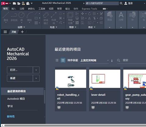Switch to the 参数化 ribbon tab
The width and height of the screenshot is (146, 127).
tap(31, 9)
